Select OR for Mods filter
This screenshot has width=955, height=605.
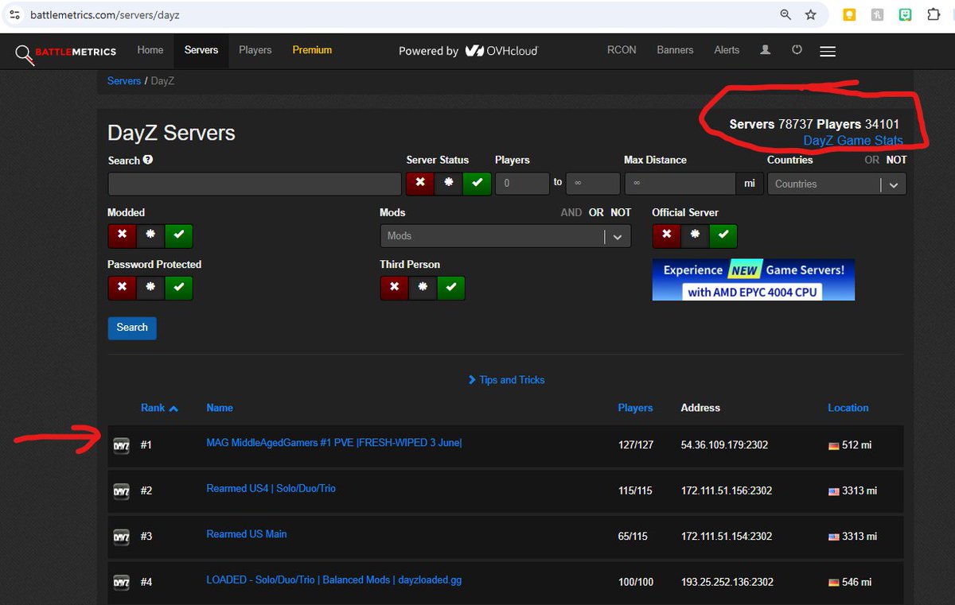coord(596,212)
